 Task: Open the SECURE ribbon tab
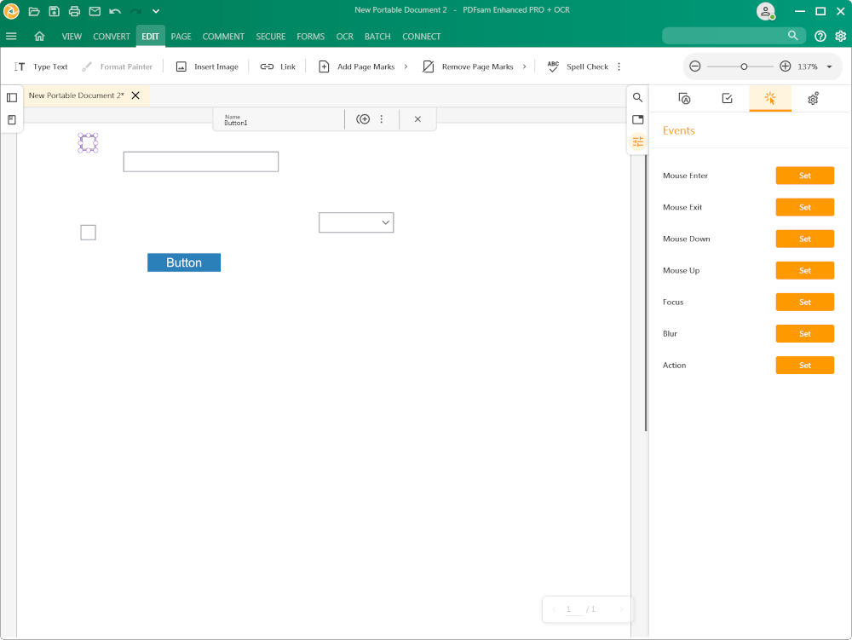point(271,37)
